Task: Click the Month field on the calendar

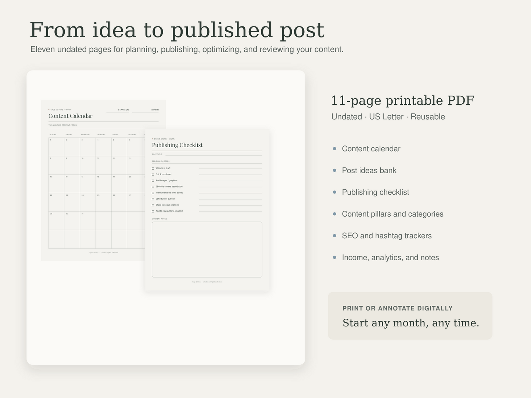Action: 146,110
